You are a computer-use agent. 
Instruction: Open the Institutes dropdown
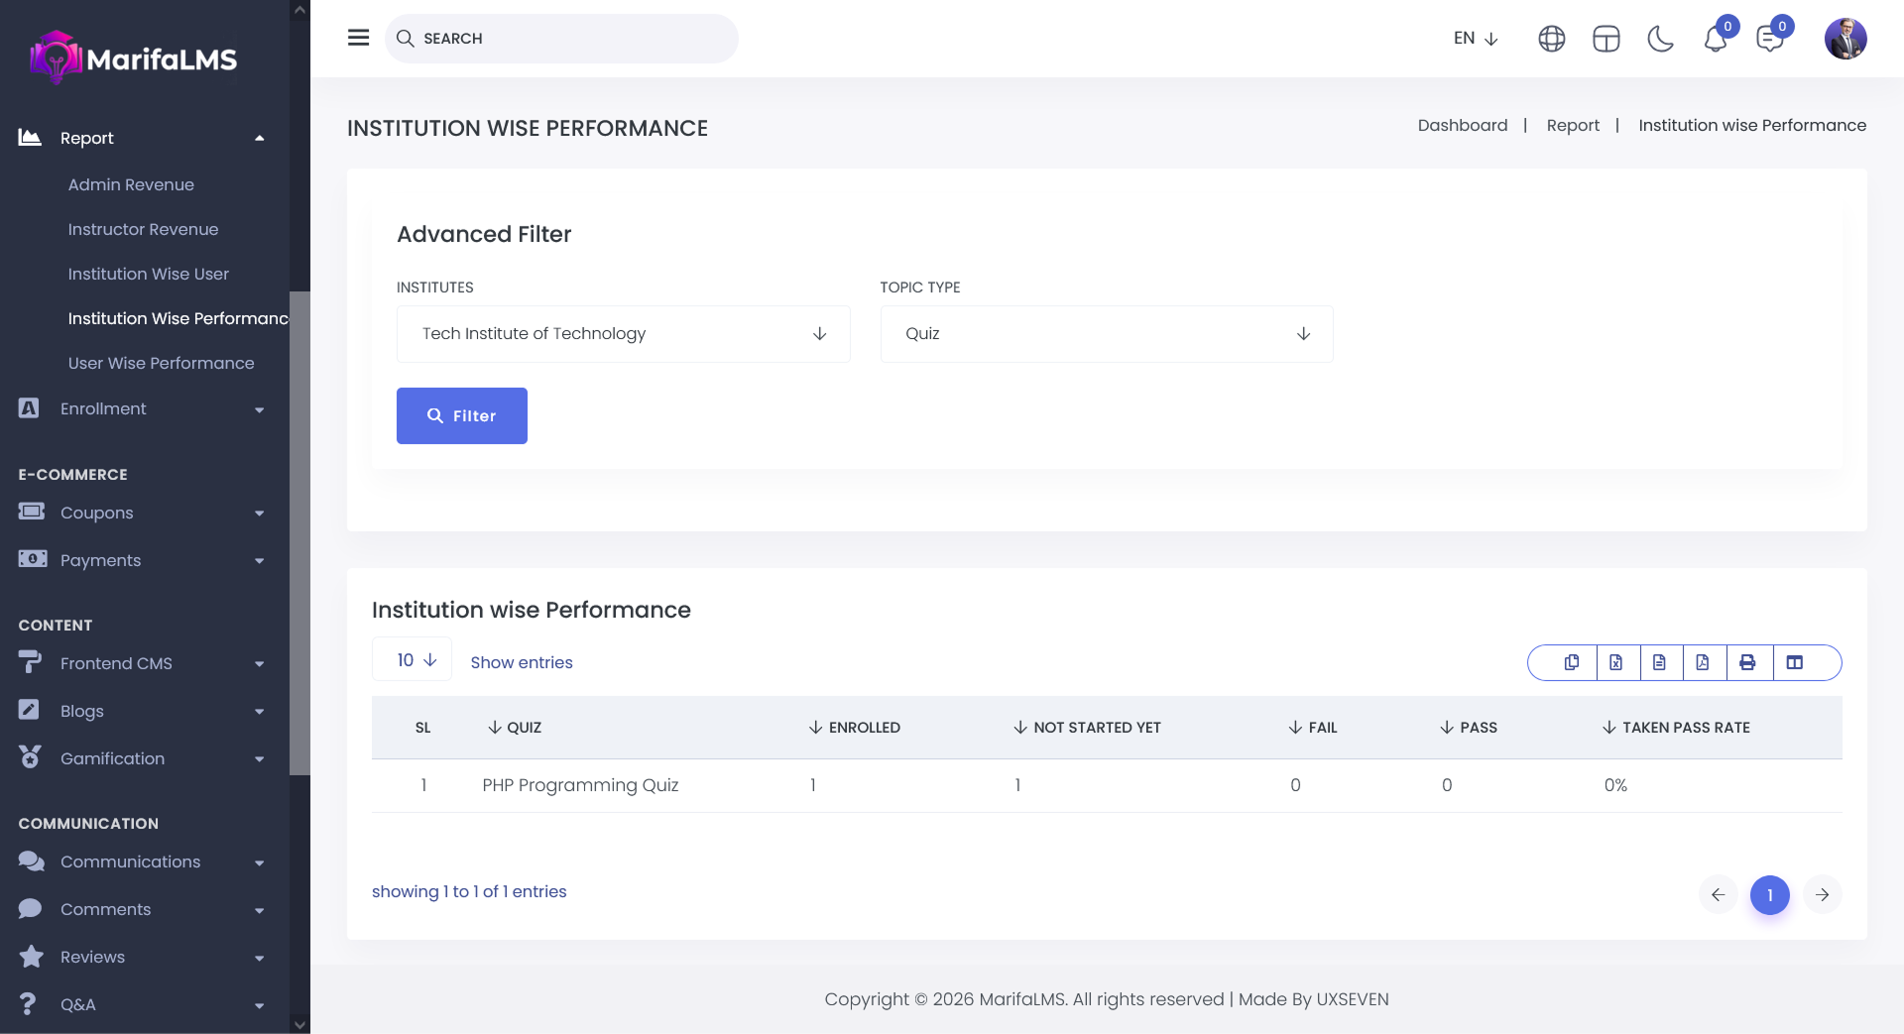(x=623, y=334)
